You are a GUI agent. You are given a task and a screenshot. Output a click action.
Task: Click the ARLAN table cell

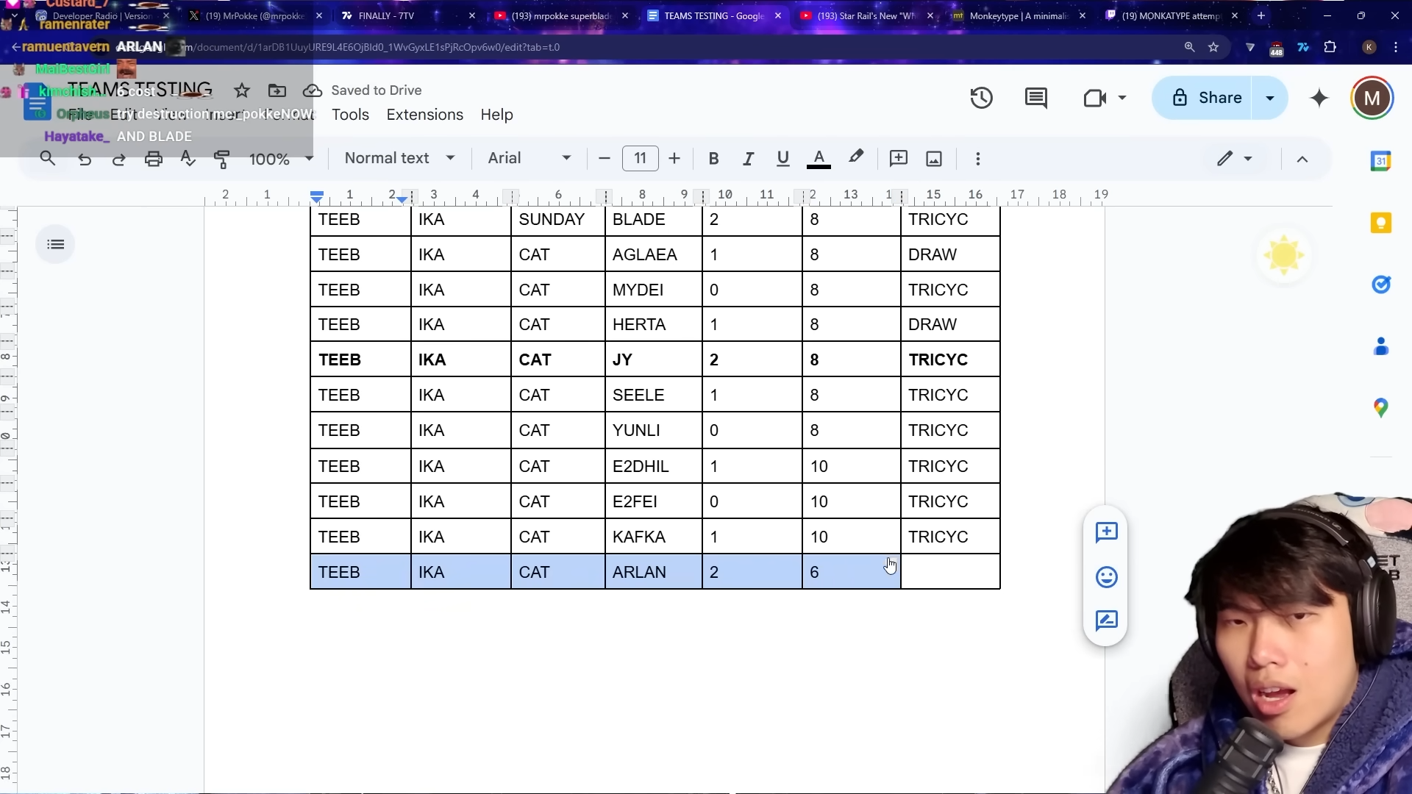(x=653, y=572)
